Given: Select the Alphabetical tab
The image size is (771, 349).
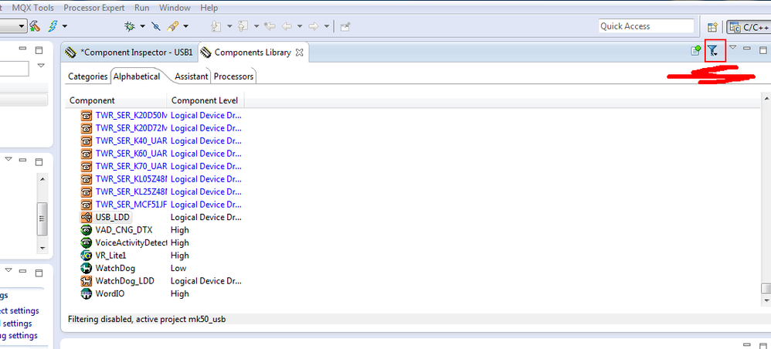Looking at the screenshot, I should coord(136,76).
